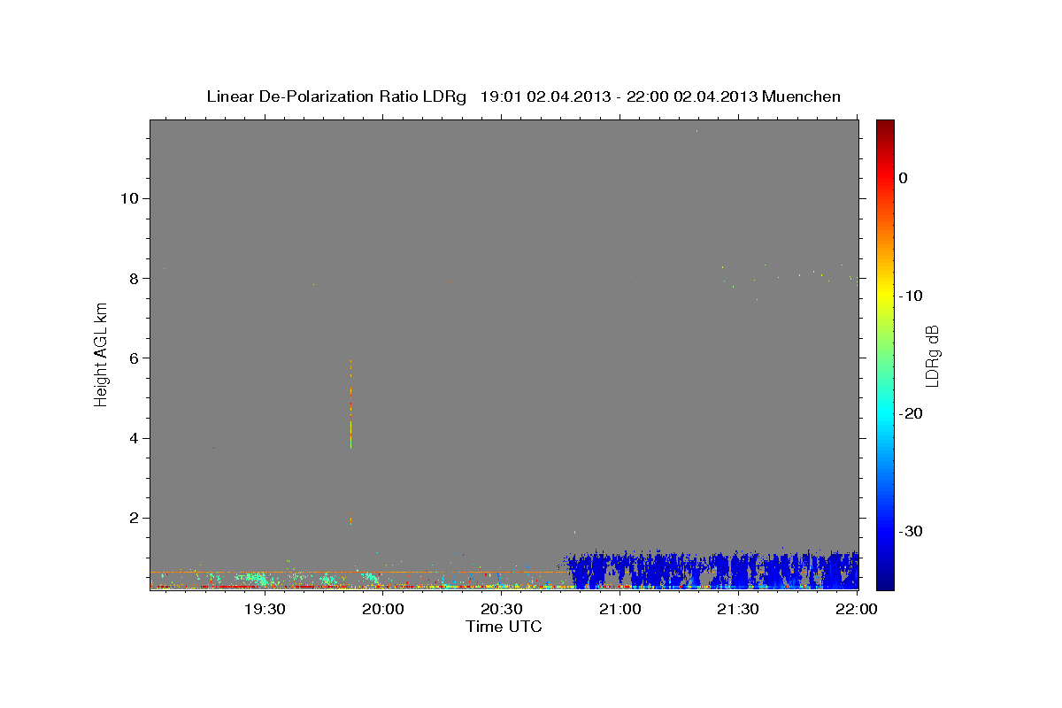Select the 'Height AGL km' axis label

[x=102, y=354]
